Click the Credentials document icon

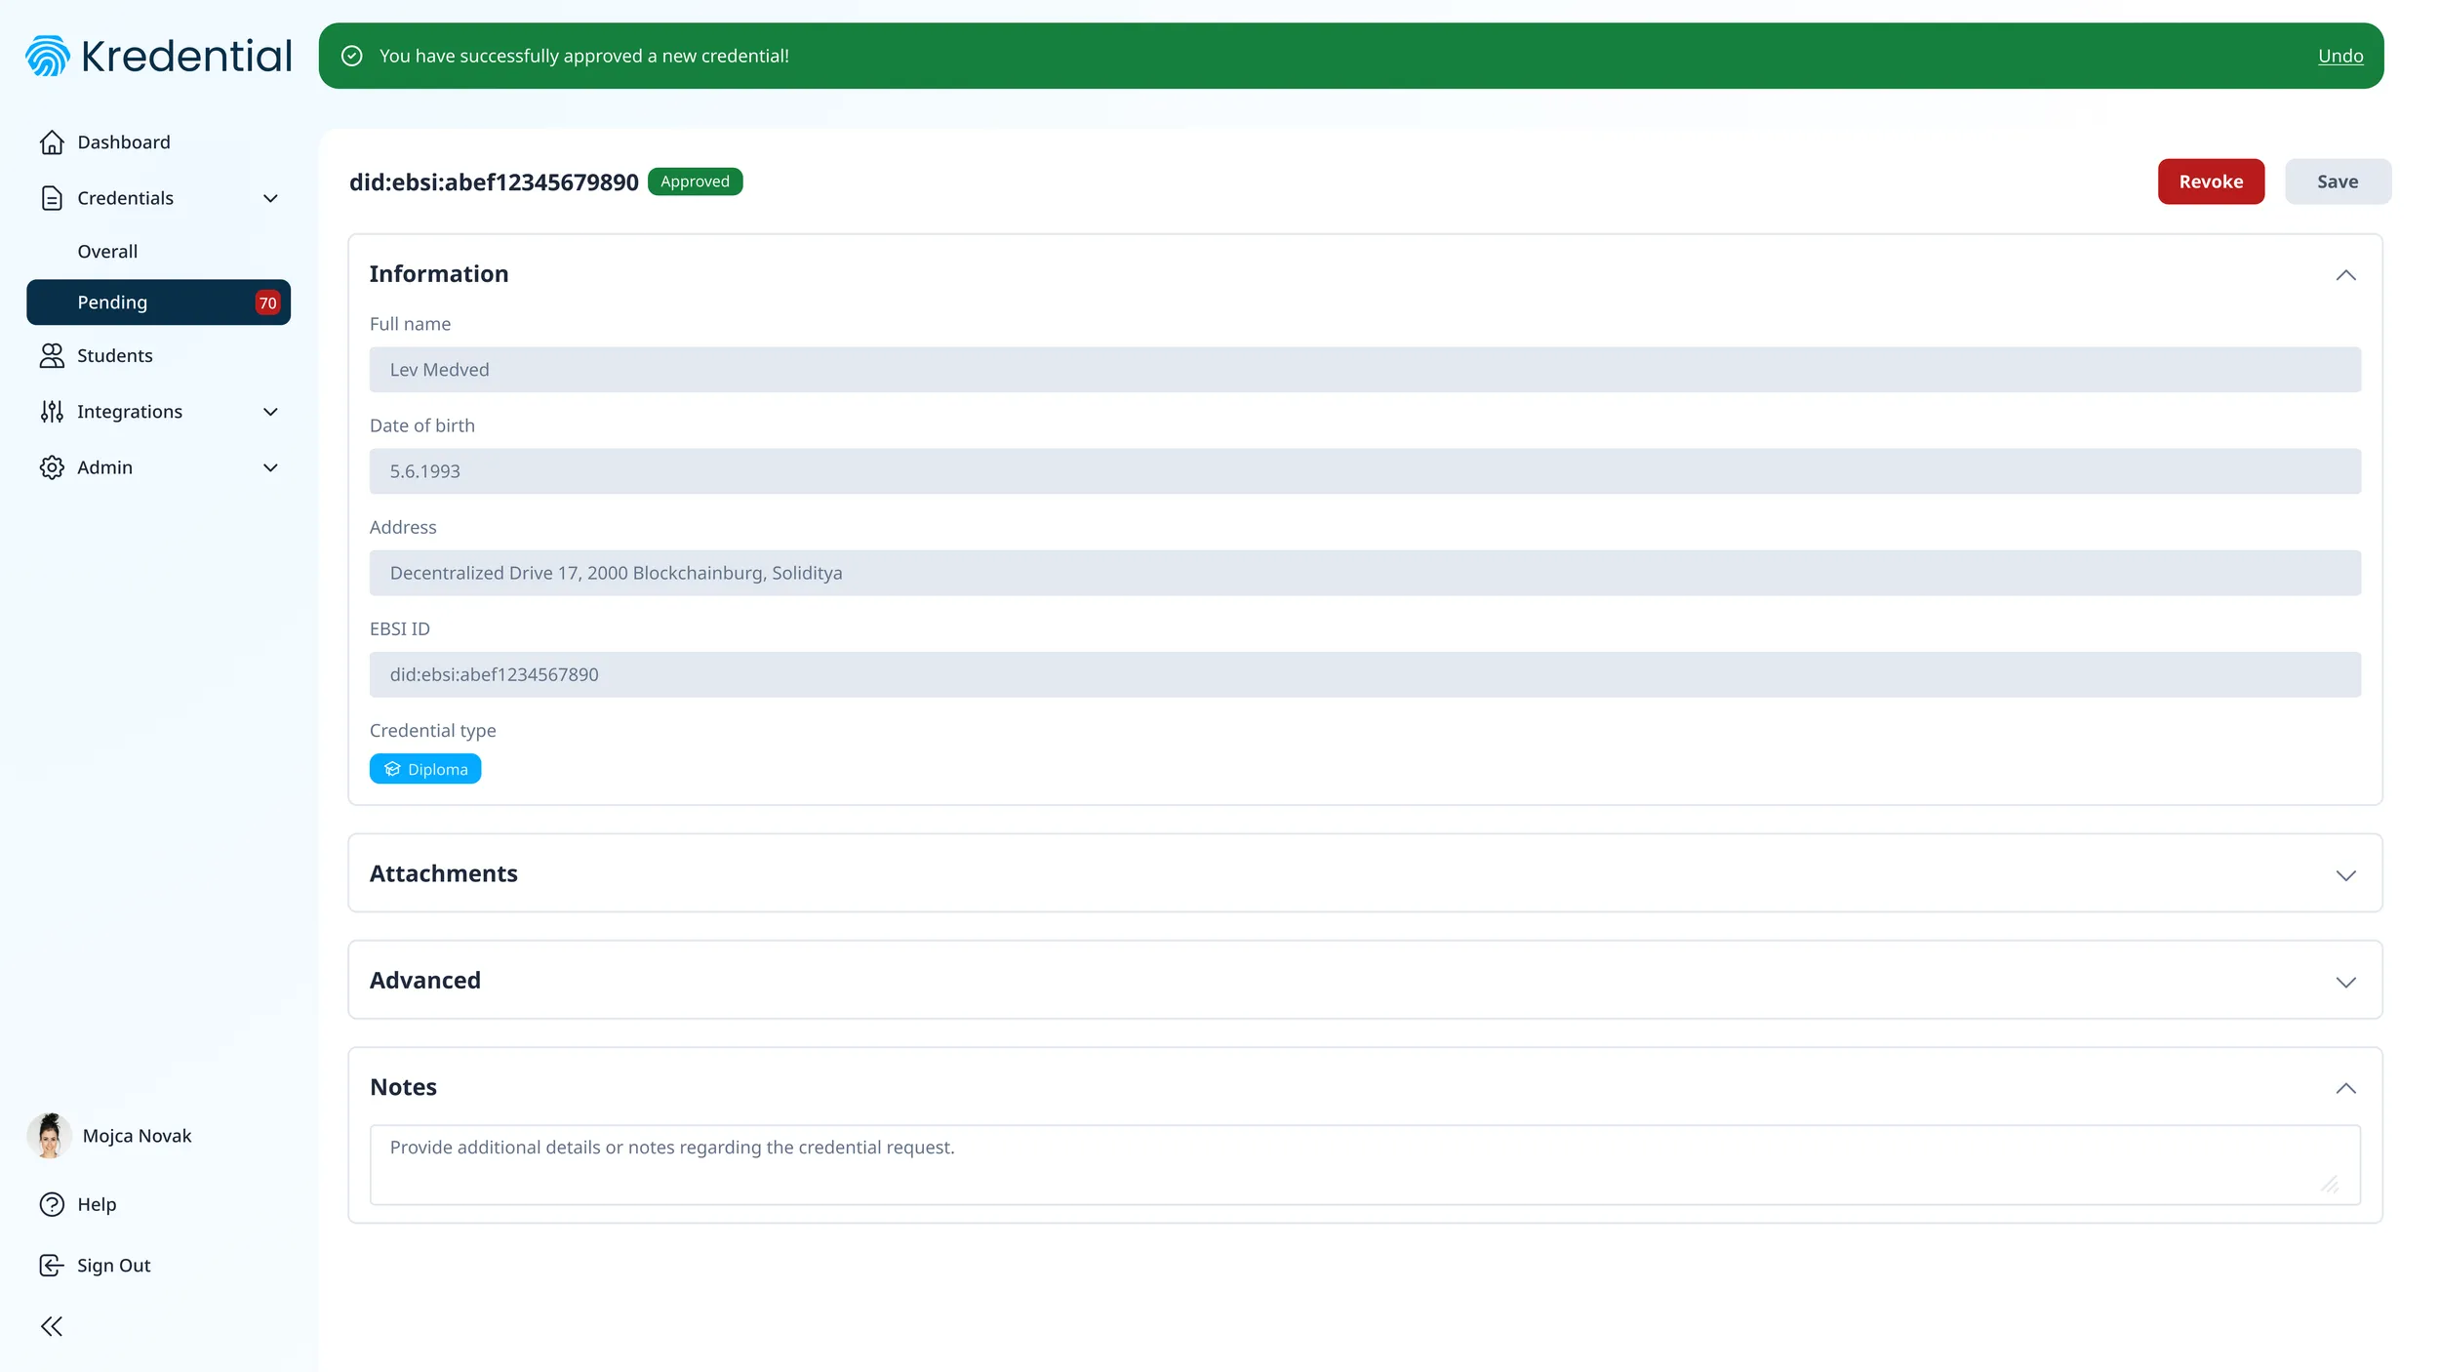[x=52, y=198]
